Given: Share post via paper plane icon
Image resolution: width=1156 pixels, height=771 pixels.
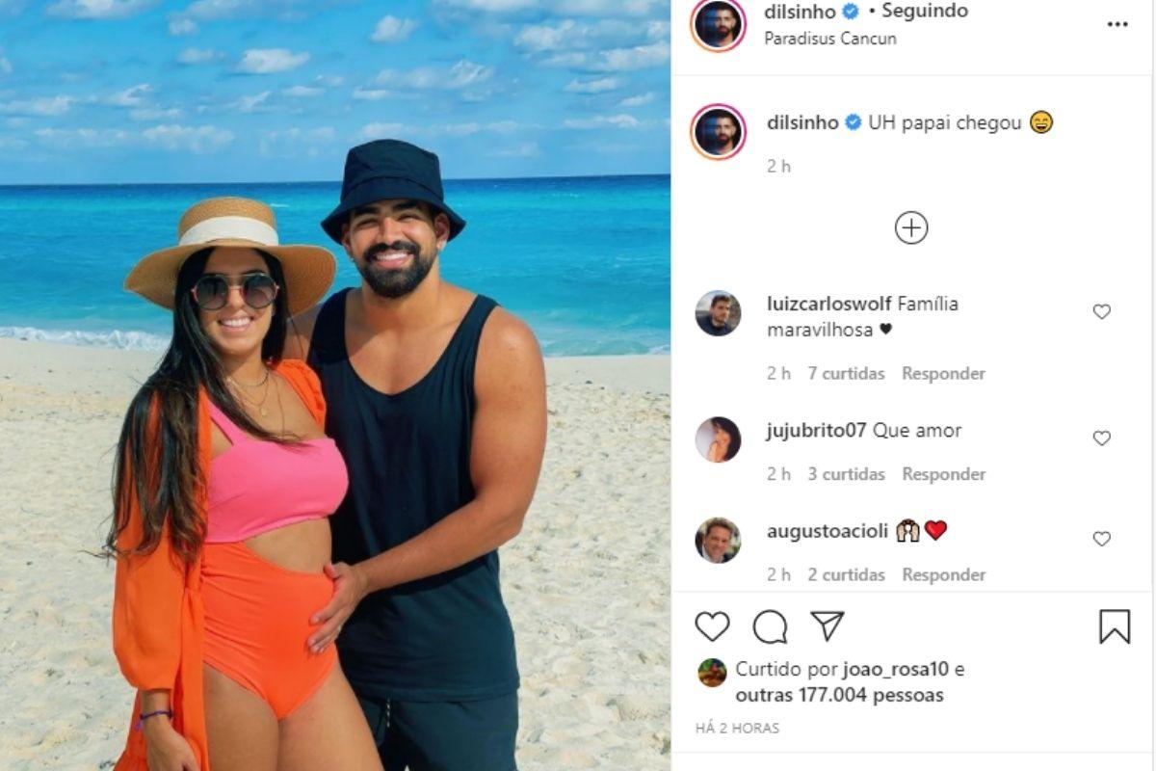Looking at the screenshot, I should coord(827,625).
